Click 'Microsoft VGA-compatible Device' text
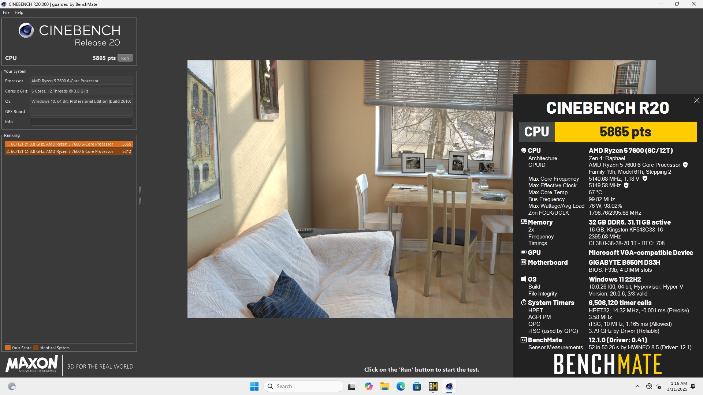The height and width of the screenshot is (395, 703). click(641, 252)
